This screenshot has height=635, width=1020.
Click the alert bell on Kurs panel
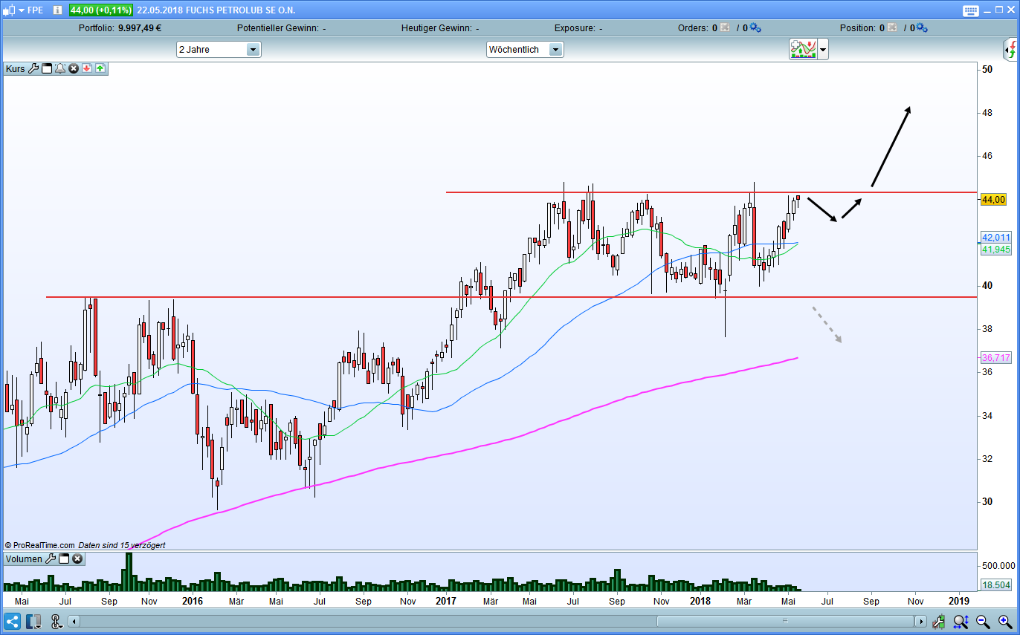tap(60, 69)
